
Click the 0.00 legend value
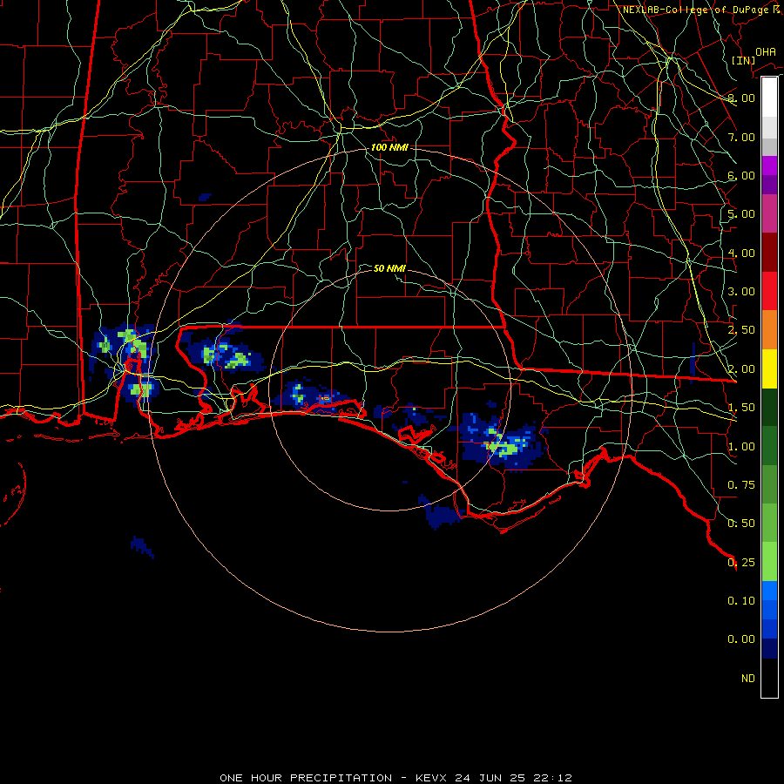pyautogui.click(x=741, y=639)
